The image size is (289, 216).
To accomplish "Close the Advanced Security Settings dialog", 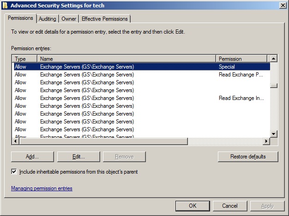I will coord(283,6).
